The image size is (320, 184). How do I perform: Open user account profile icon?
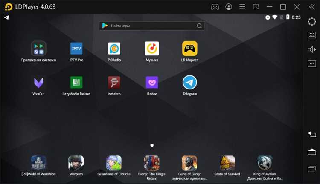click(x=229, y=7)
